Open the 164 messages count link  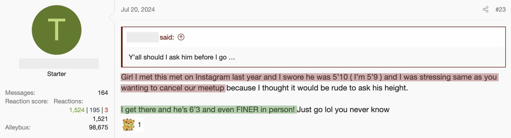103,93
